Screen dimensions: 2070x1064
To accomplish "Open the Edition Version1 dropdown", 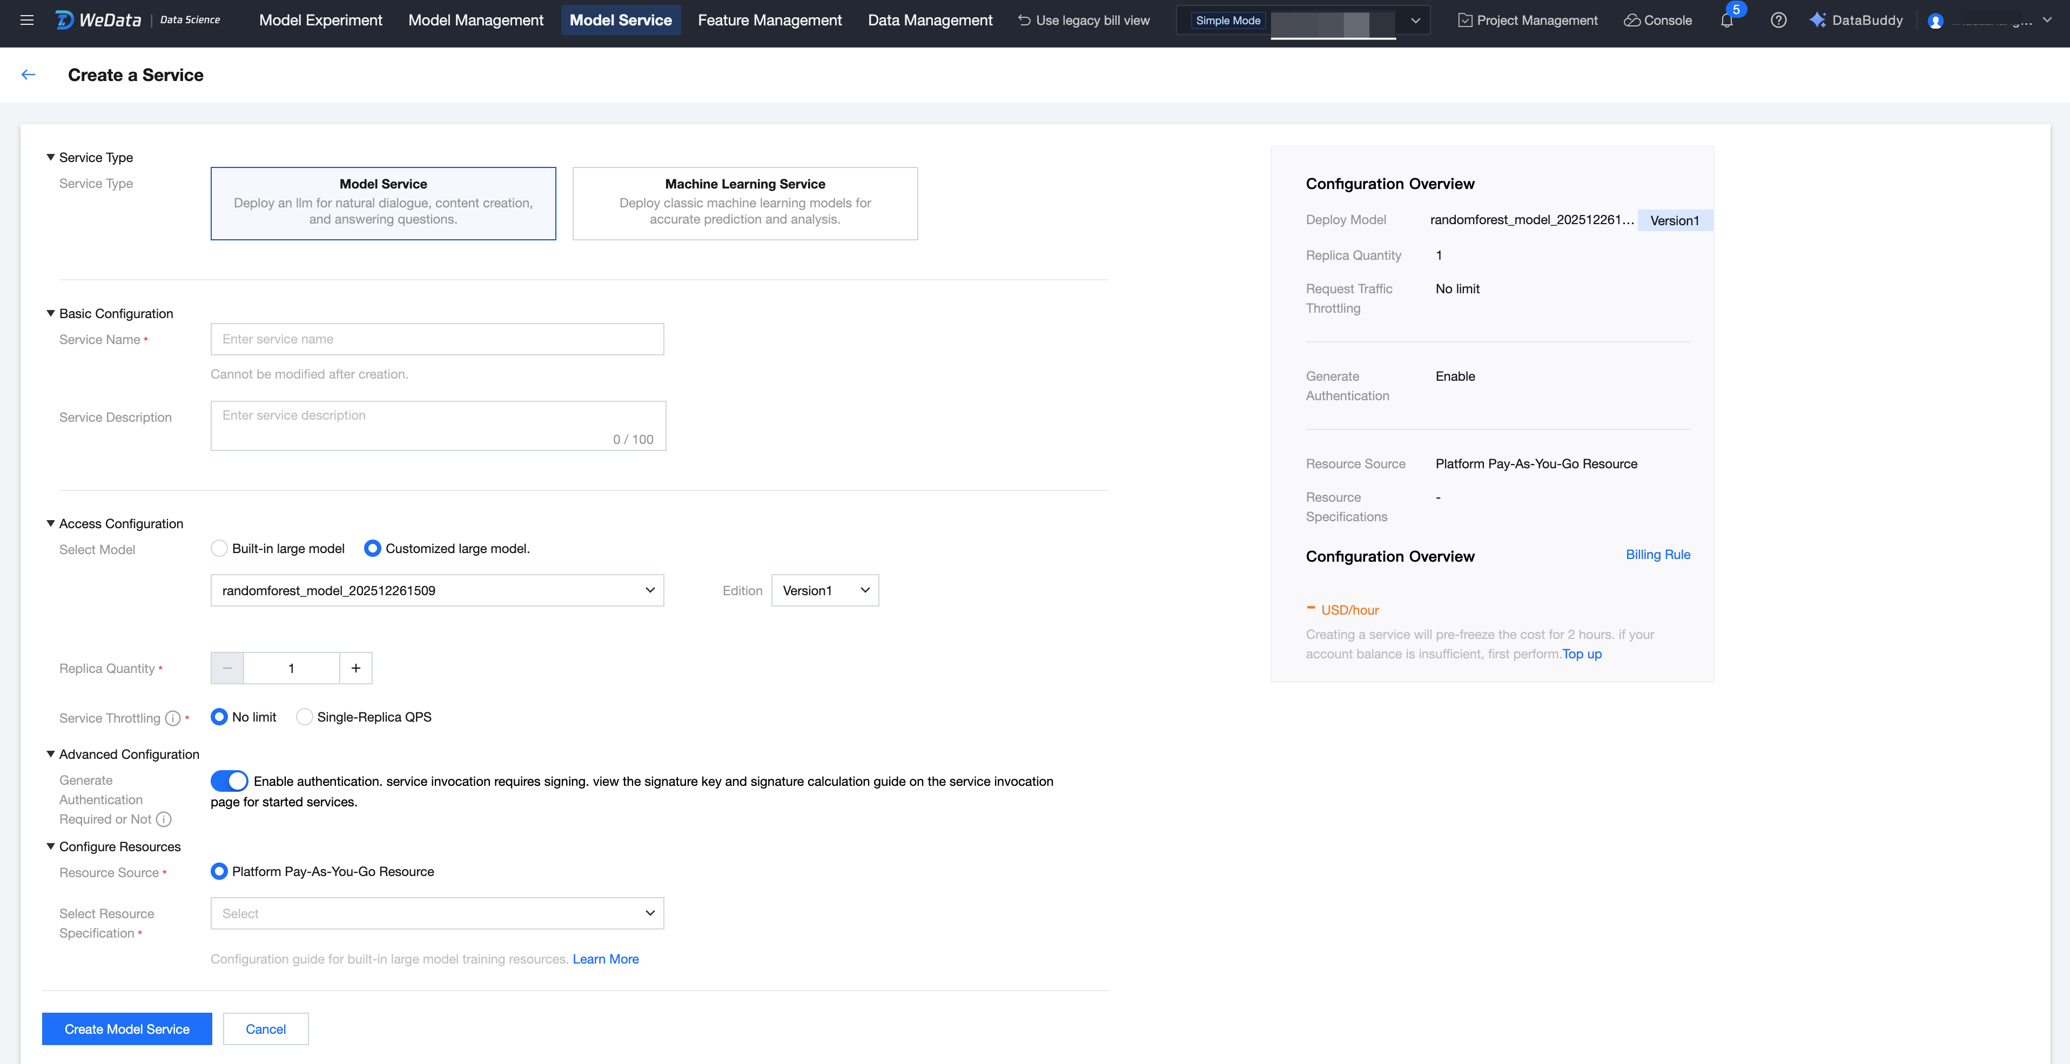I will [x=824, y=591].
